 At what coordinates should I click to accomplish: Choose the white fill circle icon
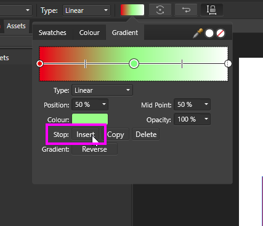(209, 33)
